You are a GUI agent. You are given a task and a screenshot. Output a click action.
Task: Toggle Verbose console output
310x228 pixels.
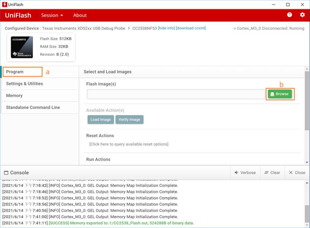click(245, 172)
